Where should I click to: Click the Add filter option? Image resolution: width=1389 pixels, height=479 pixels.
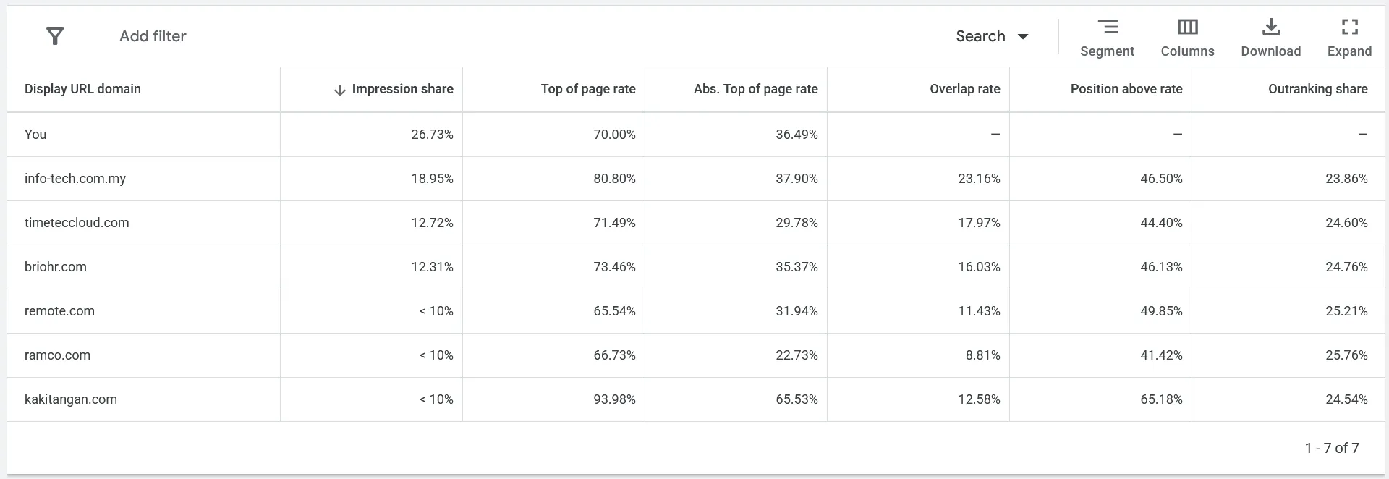point(153,35)
